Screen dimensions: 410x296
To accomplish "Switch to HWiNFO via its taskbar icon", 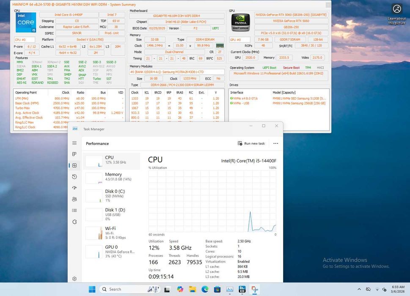I will tap(242, 289).
